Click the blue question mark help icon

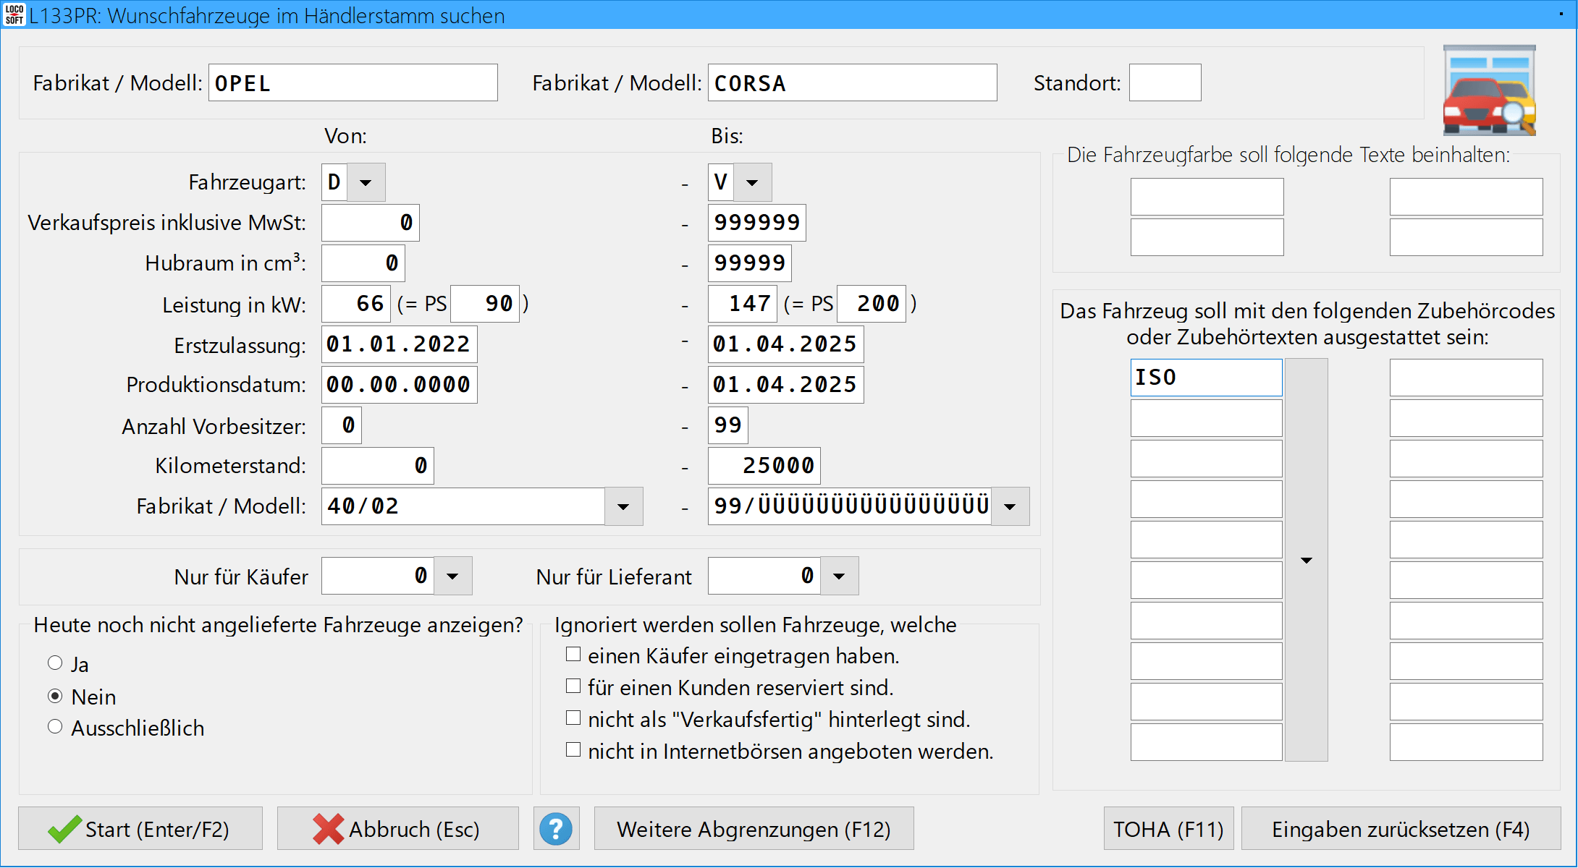point(556,829)
